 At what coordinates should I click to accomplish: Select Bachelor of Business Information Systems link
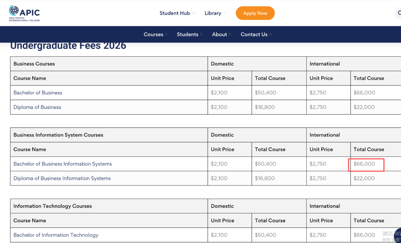(62, 164)
